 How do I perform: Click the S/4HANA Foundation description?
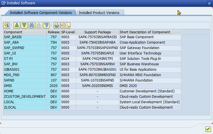(150, 81)
